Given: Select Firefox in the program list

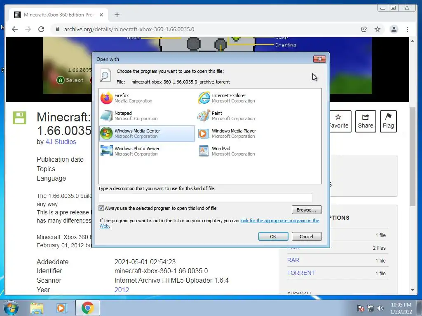Looking at the screenshot, I should coord(147,98).
